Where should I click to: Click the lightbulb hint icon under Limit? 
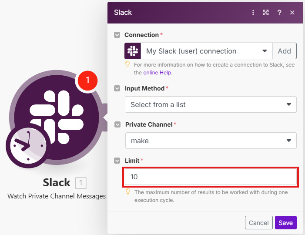(x=128, y=191)
